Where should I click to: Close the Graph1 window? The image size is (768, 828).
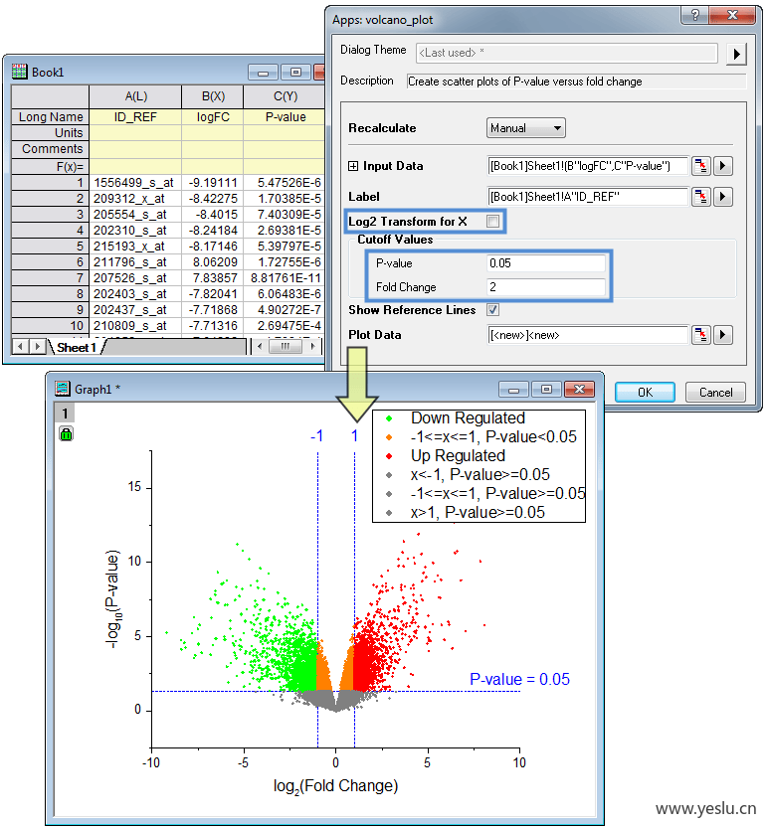pyautogui.click(x=579, y=390)
